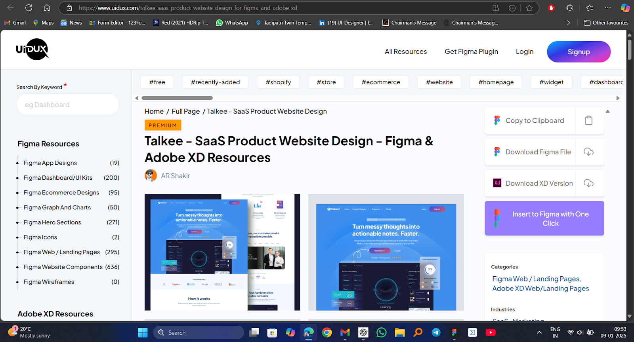Click AR Shakir author avatar
The width and height of the screenshot is (634, 342).
click(151, 175)
